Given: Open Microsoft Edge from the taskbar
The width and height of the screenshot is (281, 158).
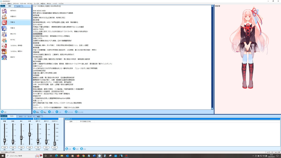Looking at the screenshot, I should 56,156.
